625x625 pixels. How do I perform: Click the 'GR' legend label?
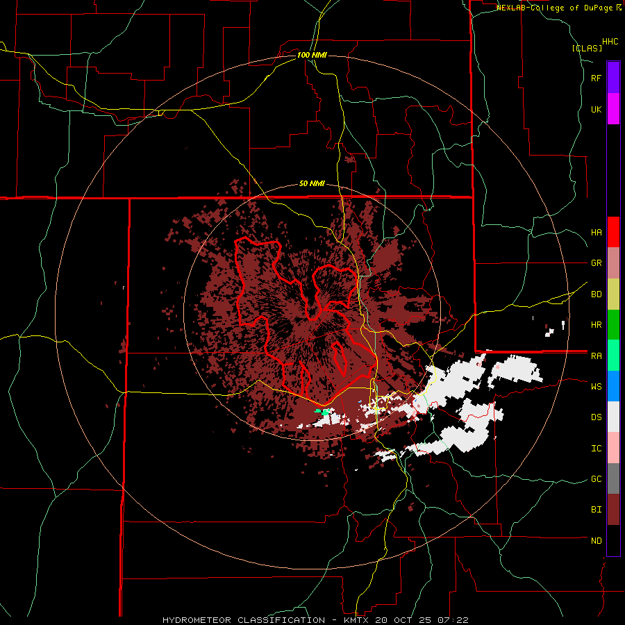[596, 263]
